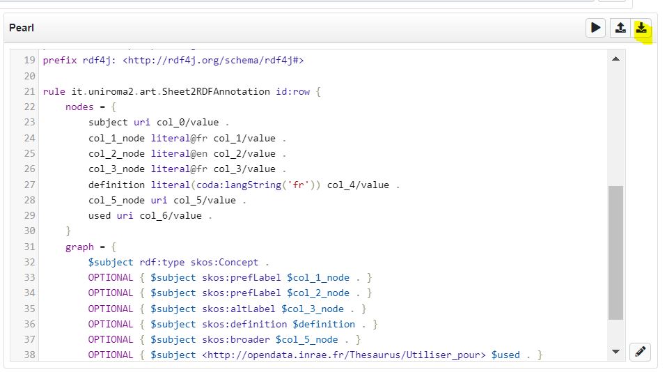Run the Pearl code with the play button

point(595,28)
